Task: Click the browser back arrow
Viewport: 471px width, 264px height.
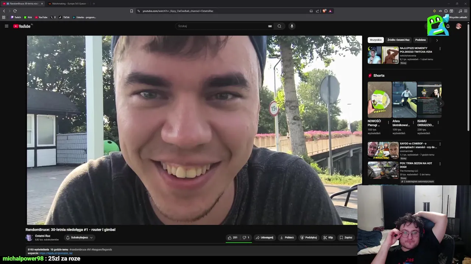Action: point(4,11)
